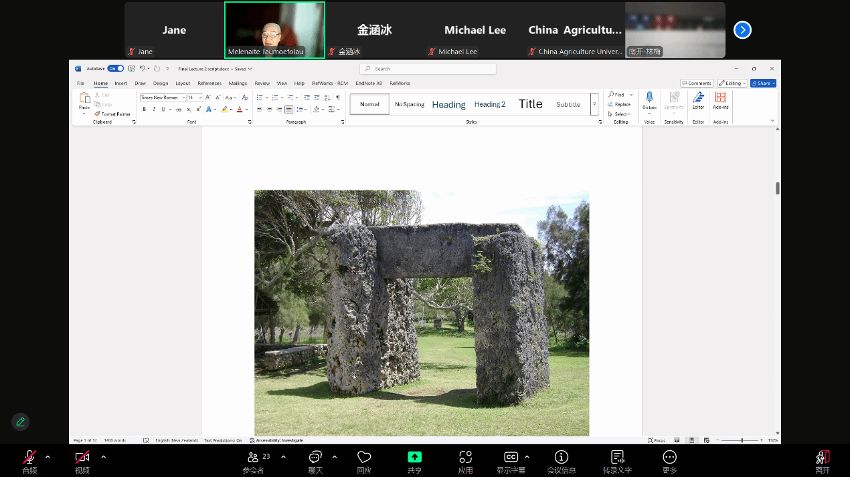Viewport: 850px width, 477px height.
Task: Click the Search box in title bar
Action: (428, 69)
